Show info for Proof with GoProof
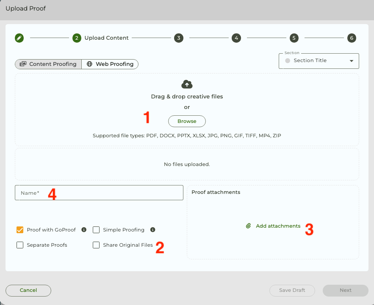374x305 pixels. (x=84, y=229)
